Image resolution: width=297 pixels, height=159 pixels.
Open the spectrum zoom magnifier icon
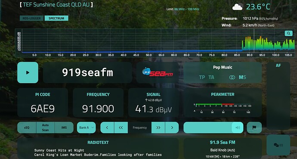coord(288,33)
